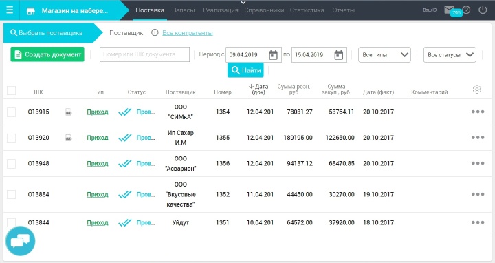The width and height of the screenshot is (495, 263).
Task: Toggle the select-all header checkbox
Action: (12, 90)
